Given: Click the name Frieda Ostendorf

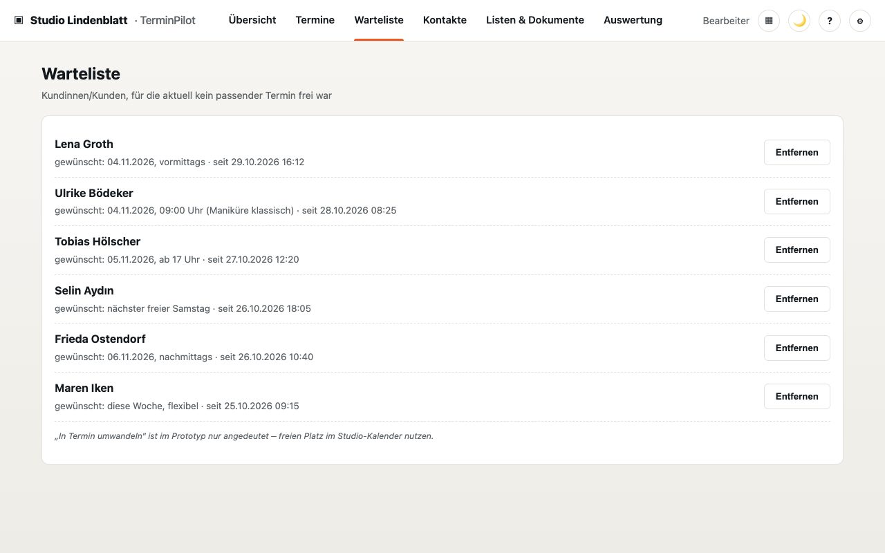Looking at the screenshot, I should pos(100,339).
